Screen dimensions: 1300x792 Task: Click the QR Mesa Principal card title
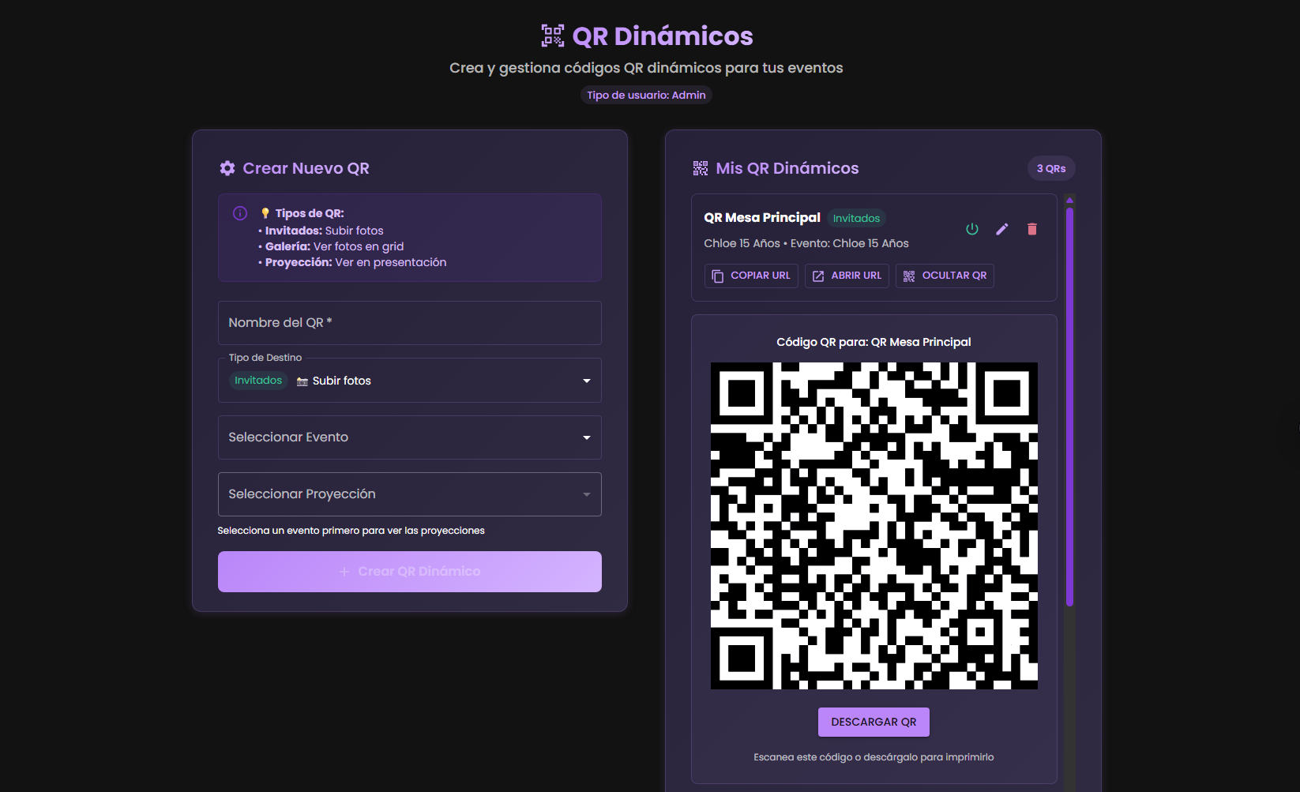[x=762, y=217]
